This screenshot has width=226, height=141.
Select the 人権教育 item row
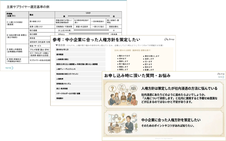(79, 79)
